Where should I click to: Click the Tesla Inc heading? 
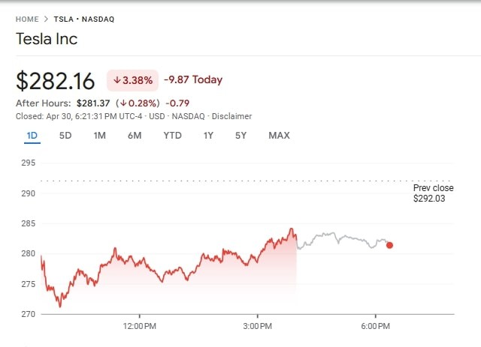47,39
